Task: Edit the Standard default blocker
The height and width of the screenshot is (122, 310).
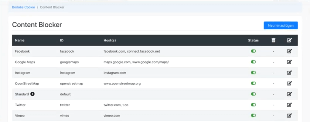Action: [x=289, y=94]
